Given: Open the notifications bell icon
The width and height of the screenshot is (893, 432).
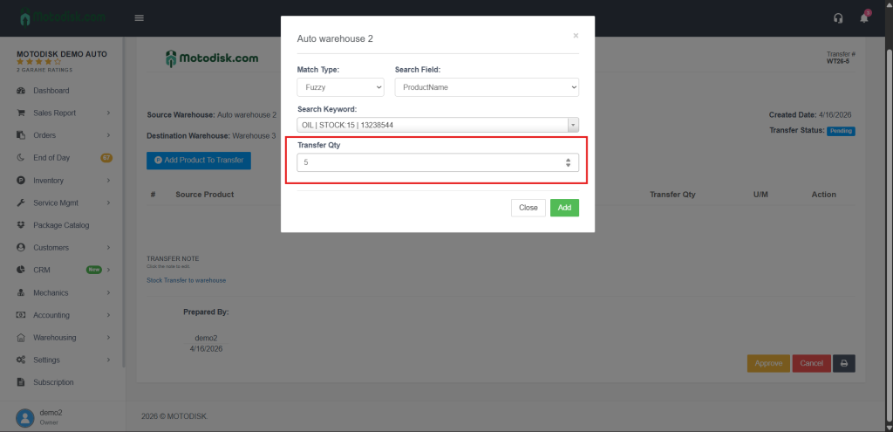Looking at the screenshot, I should point(864,18).
